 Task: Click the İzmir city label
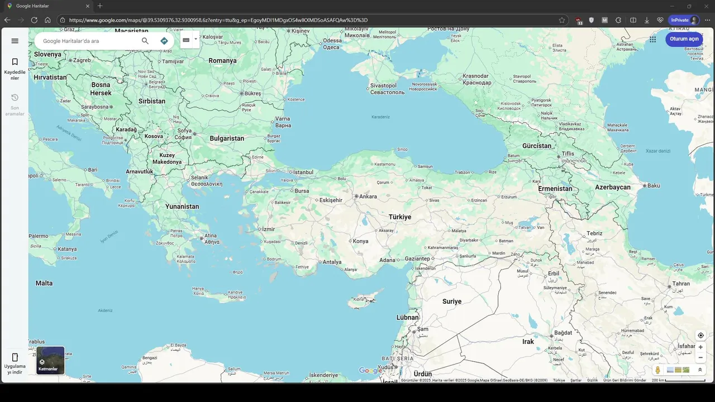pos(269,229)
